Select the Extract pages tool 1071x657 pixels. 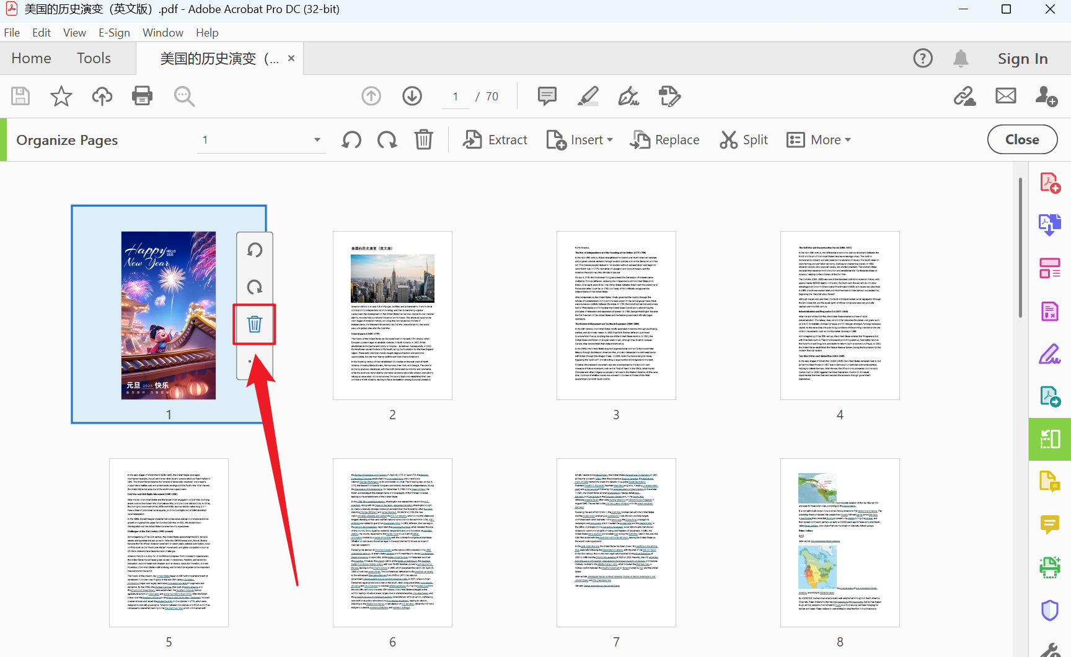[495, 139]
